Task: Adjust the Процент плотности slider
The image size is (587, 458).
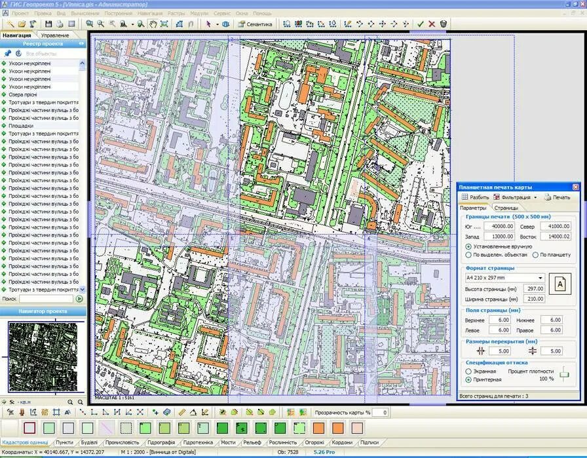Action: point(564,374)
